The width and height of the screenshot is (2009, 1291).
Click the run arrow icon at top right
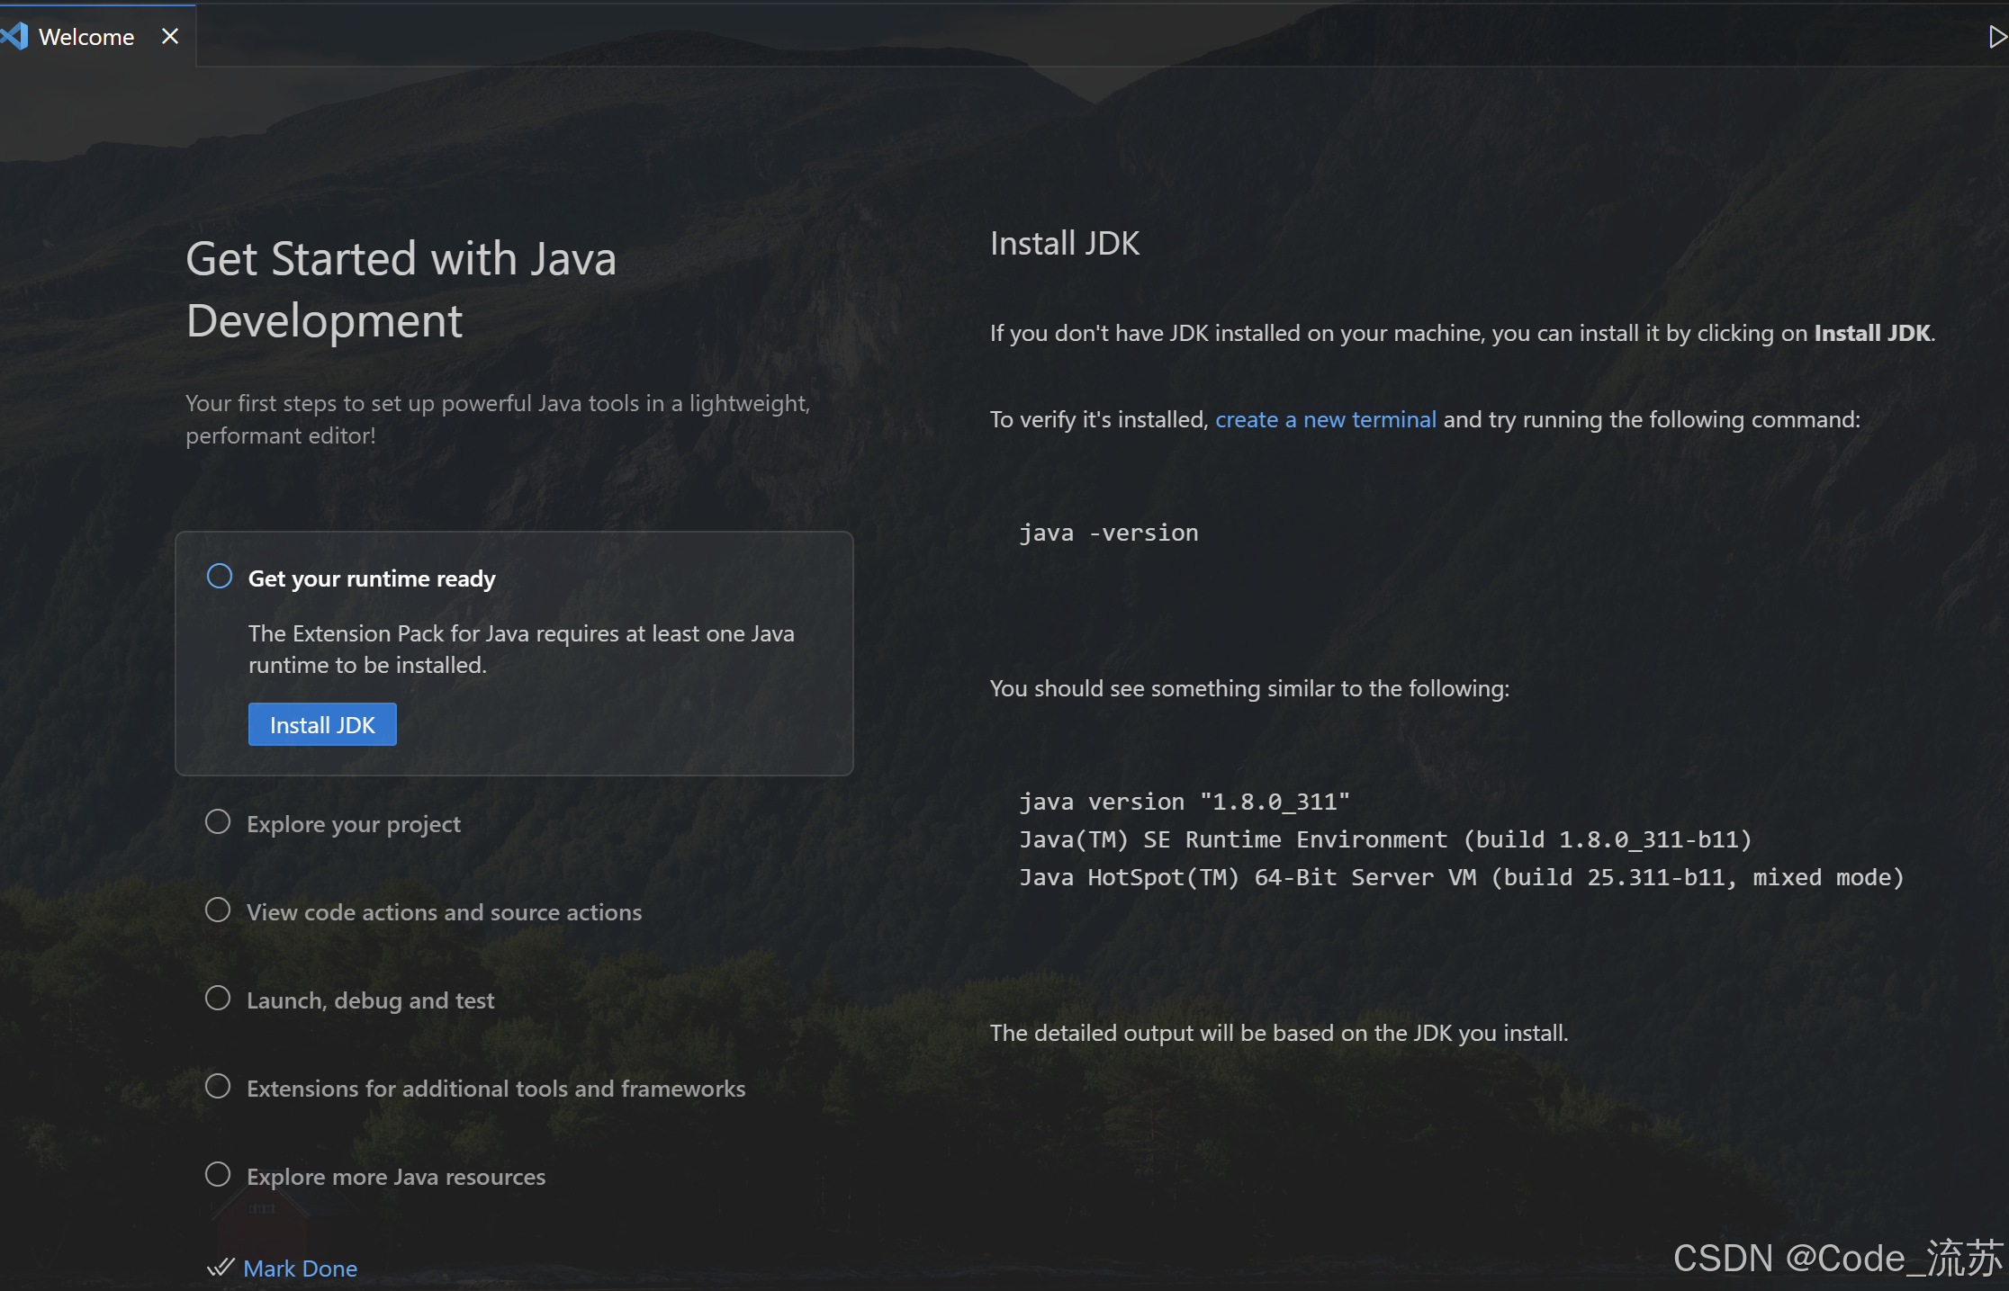(1997, 37)
